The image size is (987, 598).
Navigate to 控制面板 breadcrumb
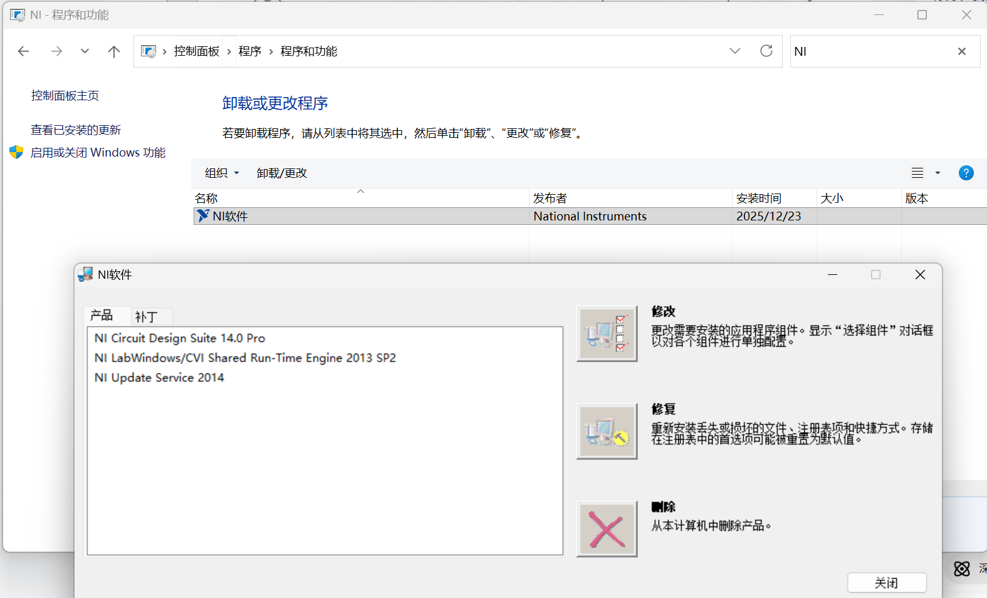197,51
